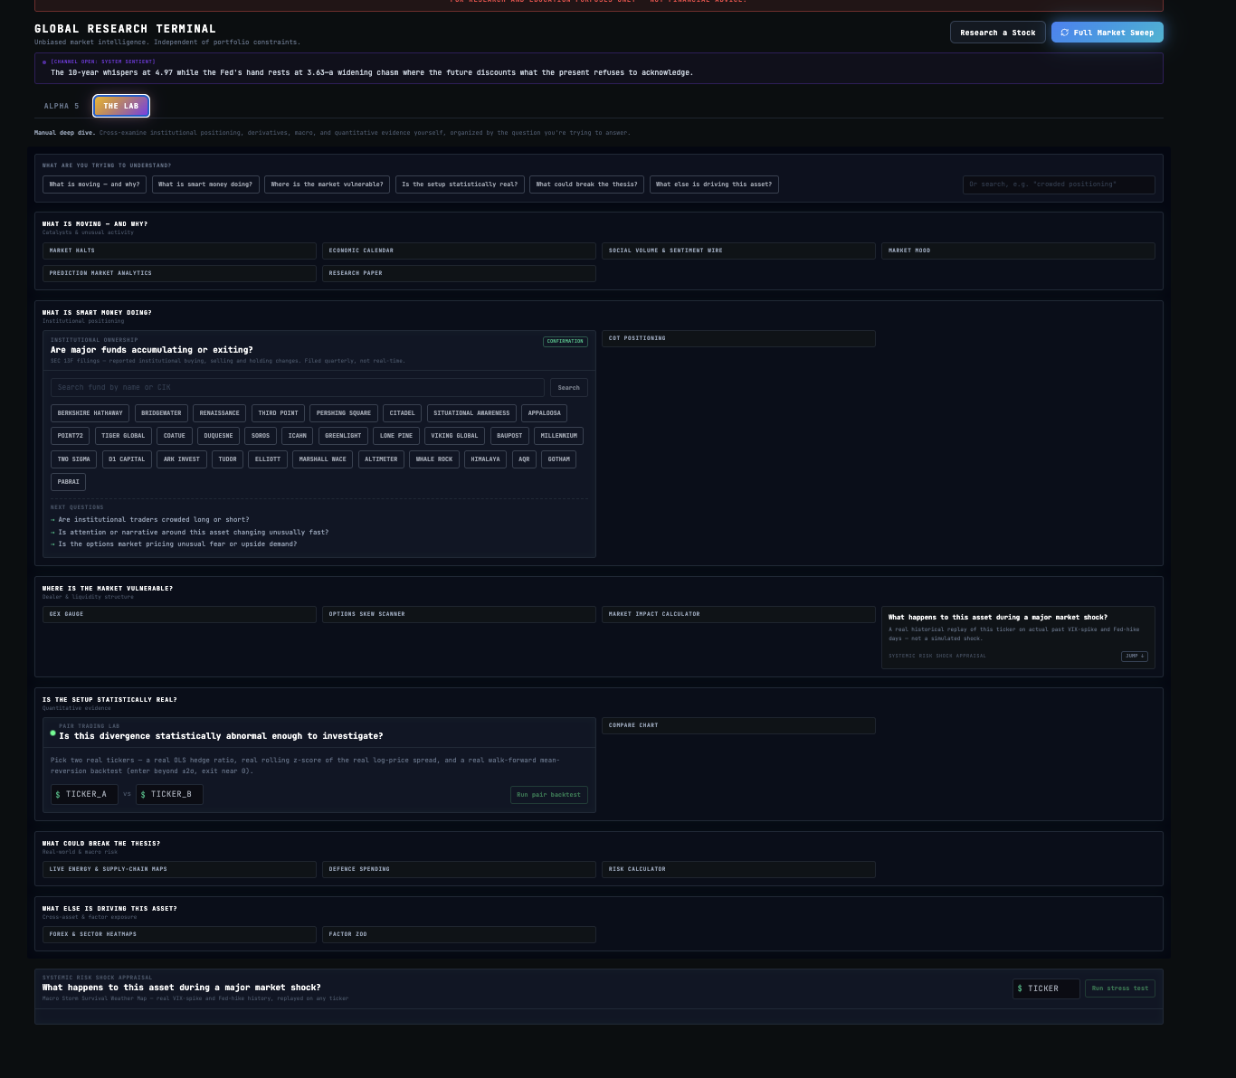
Task: Select 'What could break the thesis?' chip
Action: pos(587,184)
